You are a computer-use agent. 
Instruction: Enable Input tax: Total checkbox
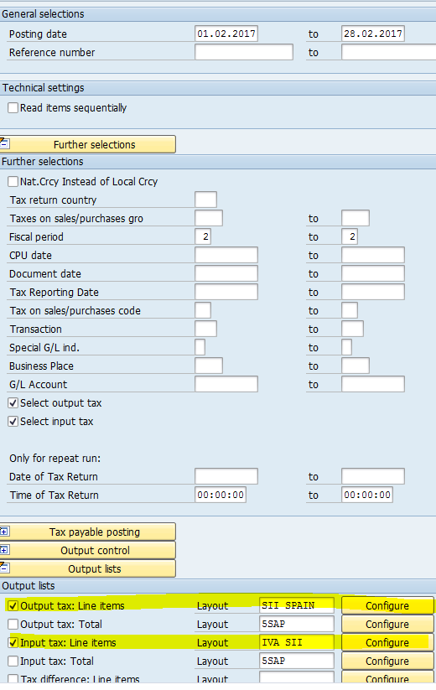13,661
